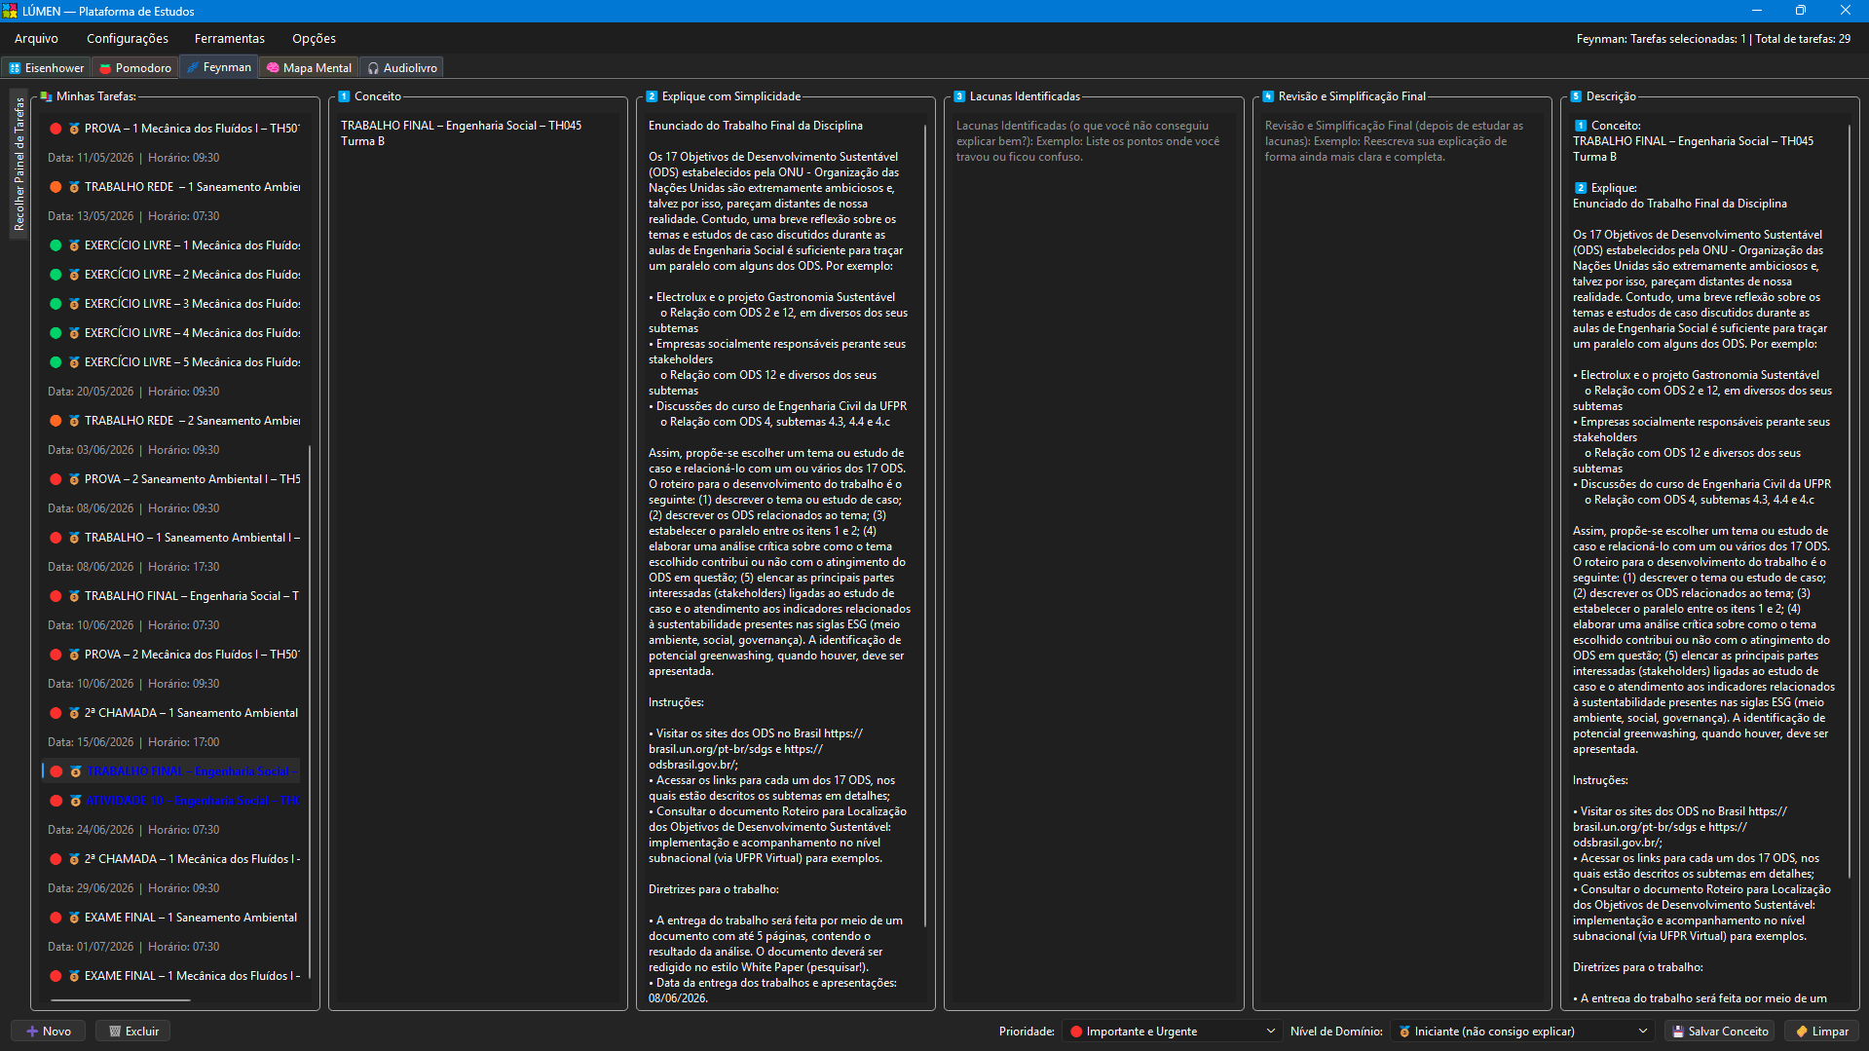Click red dot of EXAME FINAL – 1 Saneamento Ambiental

[x=56, y=918]
